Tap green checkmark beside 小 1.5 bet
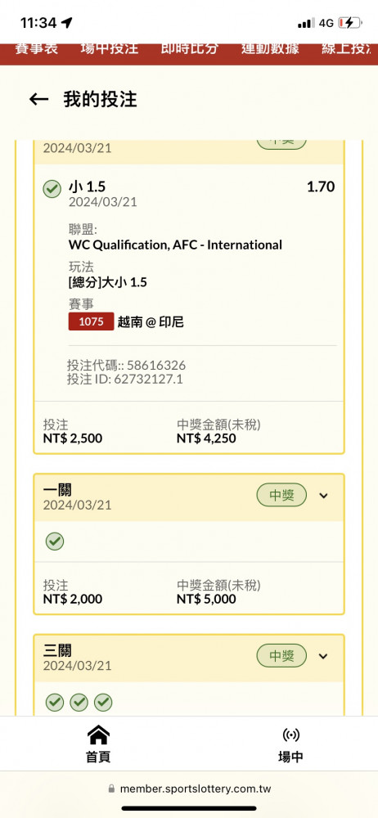Viewport: 378px width, 818px height. click(52, 188)
